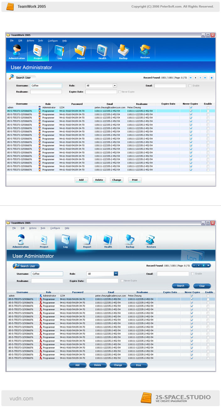Screen dimensions: 221x408
Task: Go to last page in the dark-blue pager
Action: [x=208, y=265]
